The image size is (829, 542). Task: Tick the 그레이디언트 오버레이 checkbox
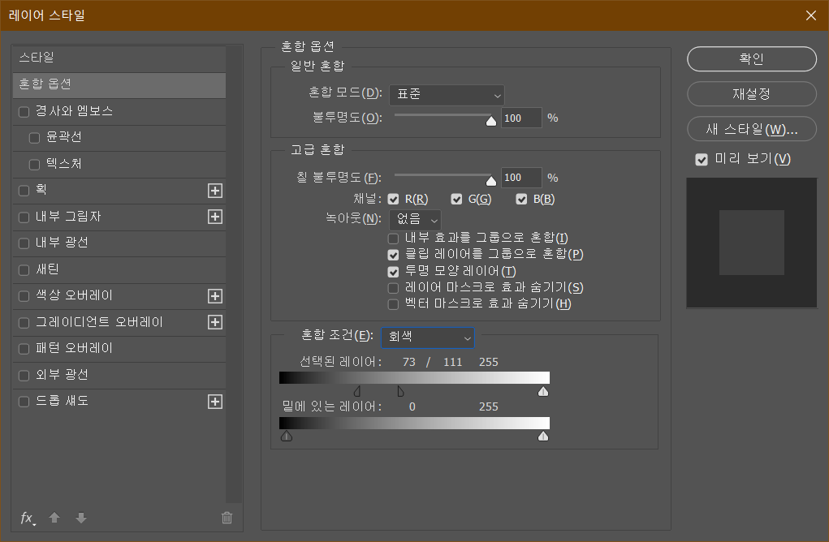24,323
